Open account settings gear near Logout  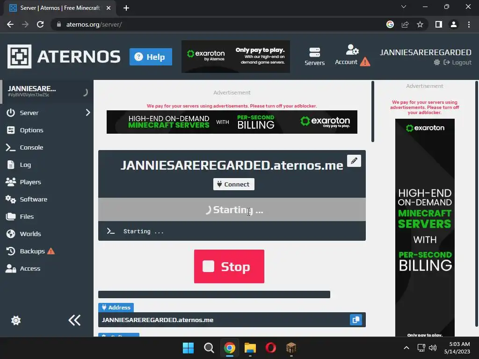[437, 62]
